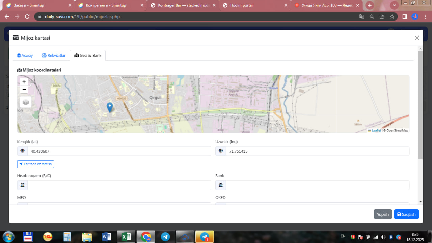The height and width of the screenshot is (243, 432).
Task: Close the Mijoz kartasi dialog with X
Action: (417, 38)
